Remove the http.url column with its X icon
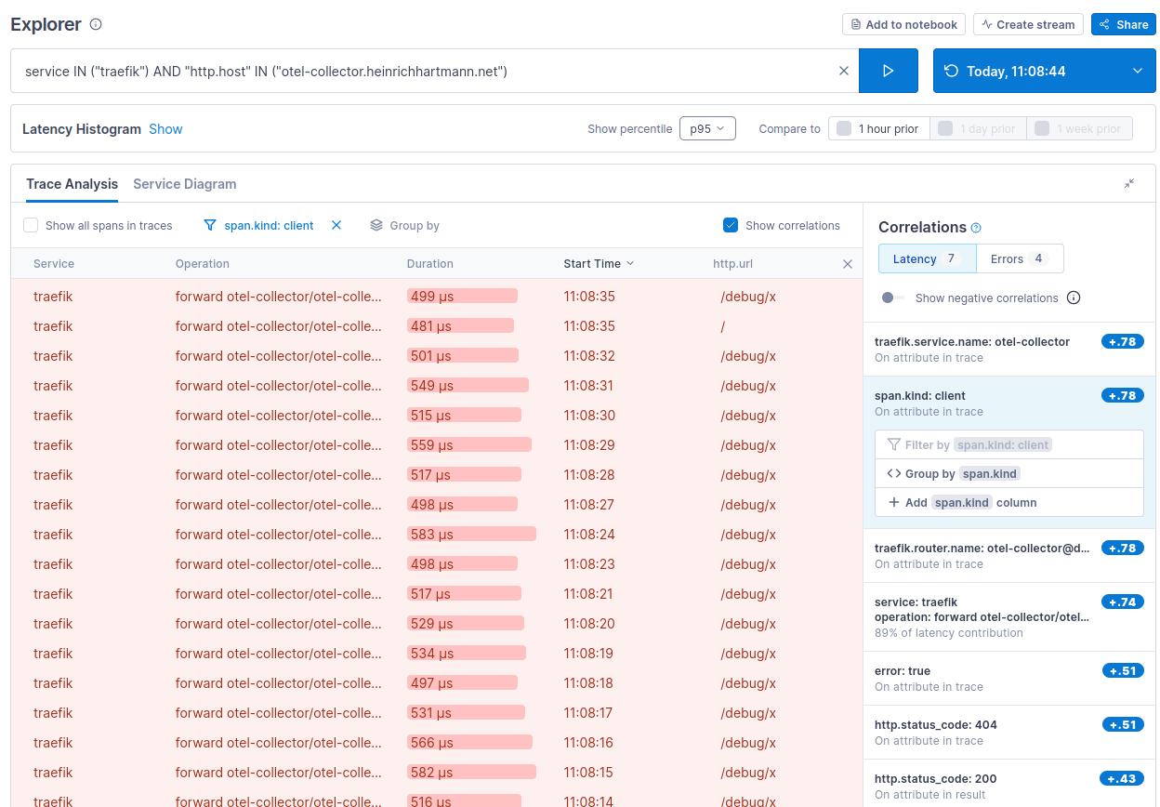 click(848, 264)
